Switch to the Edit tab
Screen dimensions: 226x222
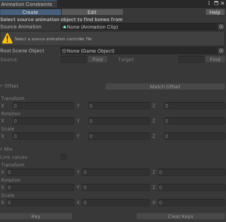coord(92,12)
